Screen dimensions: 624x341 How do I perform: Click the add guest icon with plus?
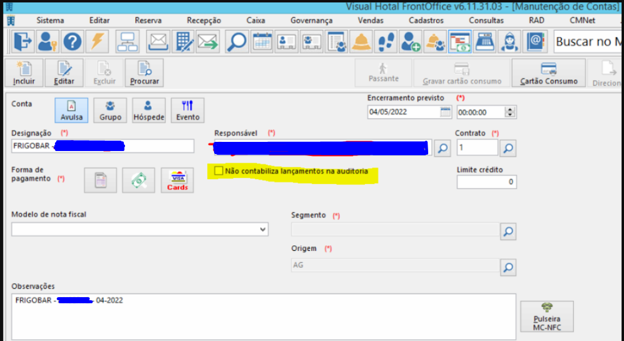coord(411,41)
